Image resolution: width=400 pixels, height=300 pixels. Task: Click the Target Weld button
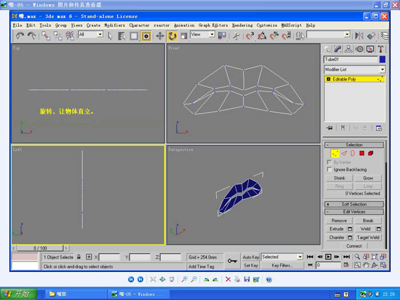pyautogui.click(x=368, y=237)
